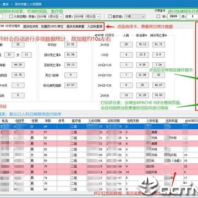198x198 pixels.
Task: Enable the 入科日期 date filter checkbox
Action: click(11, 16)
